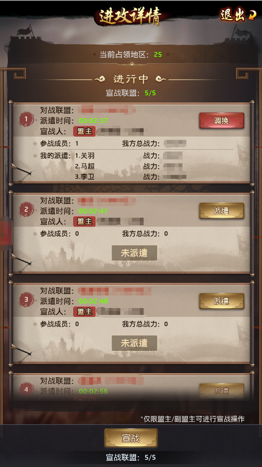The width and height of the screenshot is (262, 467).
Task: Click 未派遣 label in battle entry 2
Action: click(134, 253)
